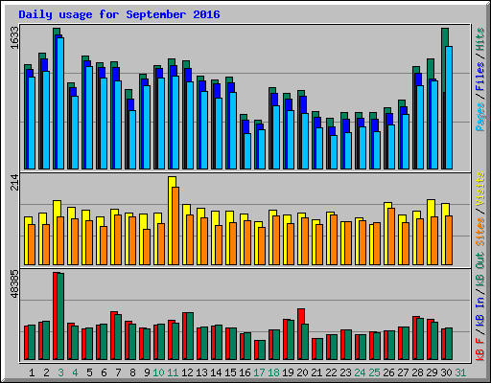This screenshot has height=383, width=491.
Task: Click day 5 label on the axis
Action: tap(89, 372)
